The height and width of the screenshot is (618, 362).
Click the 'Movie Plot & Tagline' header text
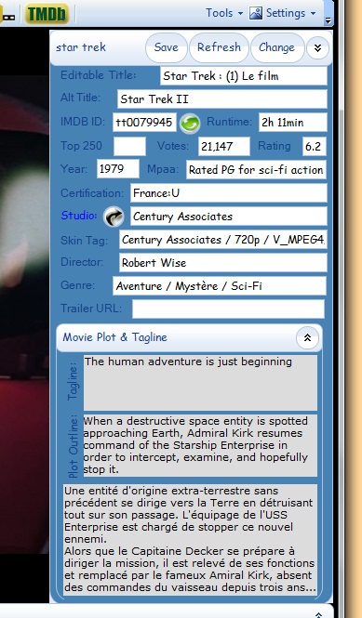pyautogui.click(x=114, y=337)
